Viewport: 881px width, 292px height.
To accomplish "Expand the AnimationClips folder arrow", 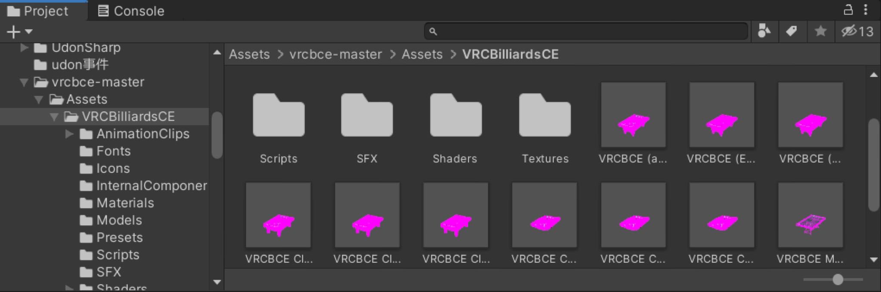I will tap(69, 134).
